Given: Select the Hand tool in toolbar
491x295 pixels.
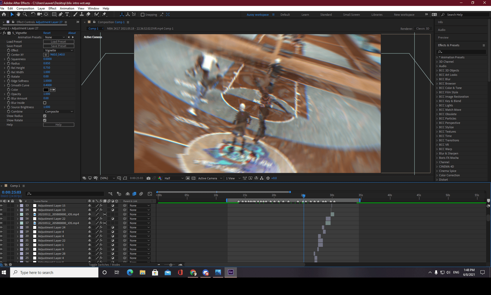Looking at the screenshot, I should tap(18, 14).
